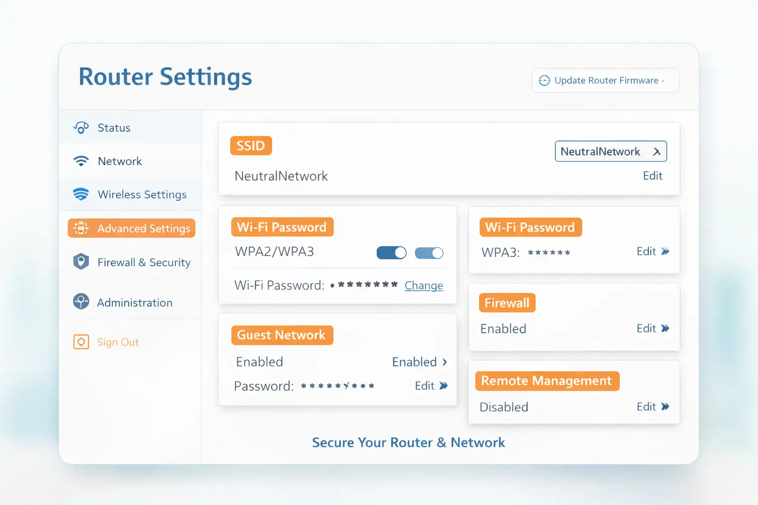Click the Change link for Wi-Fi Password
The width and height of the screenshot is (758, 505).
click(x=423, y=286)
